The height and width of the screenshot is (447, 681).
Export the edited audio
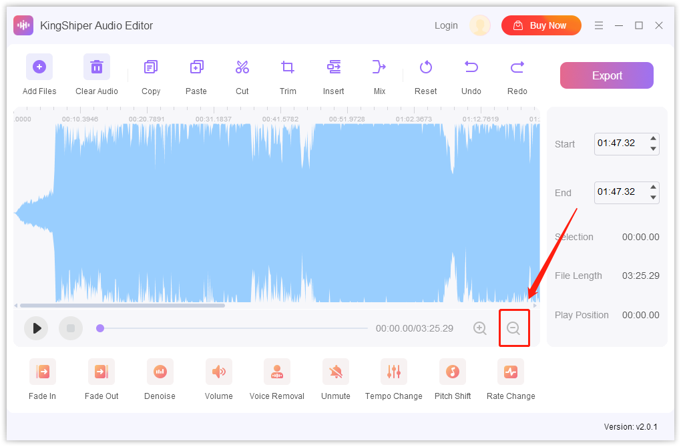pyautogui.click(x=606, y=75)
